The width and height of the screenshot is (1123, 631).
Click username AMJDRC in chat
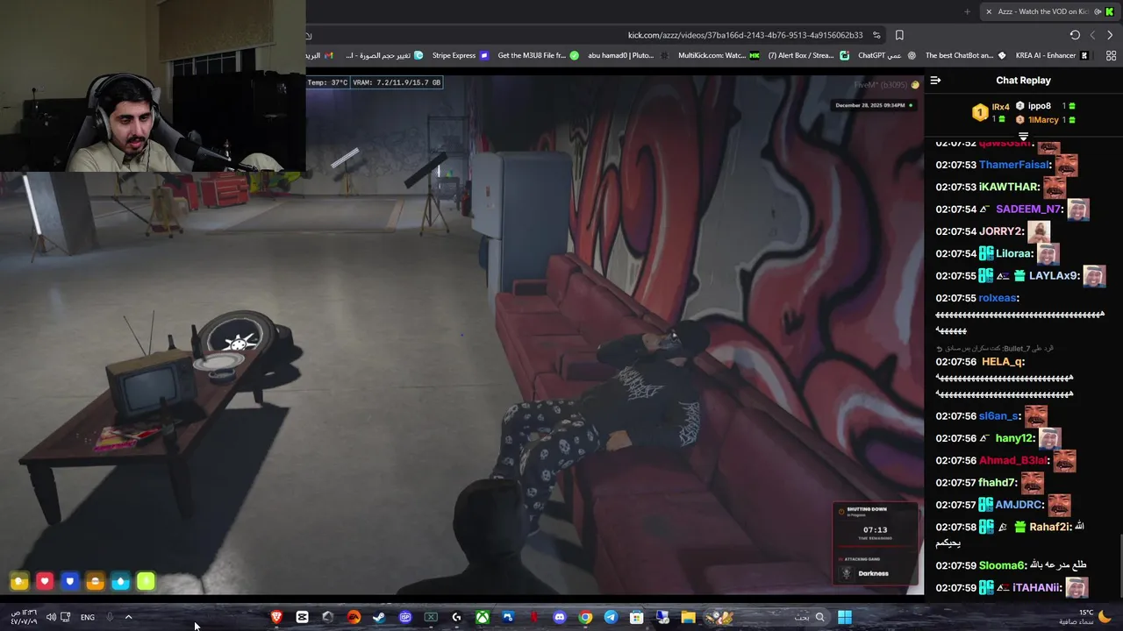[1018, 505]
